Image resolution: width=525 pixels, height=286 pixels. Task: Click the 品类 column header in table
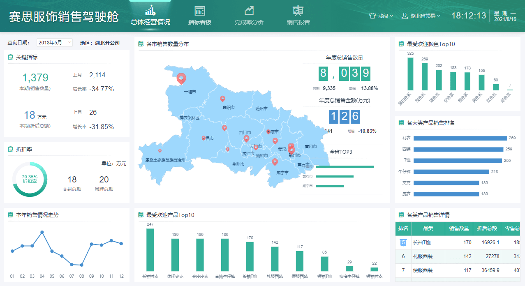pos(428,228)
